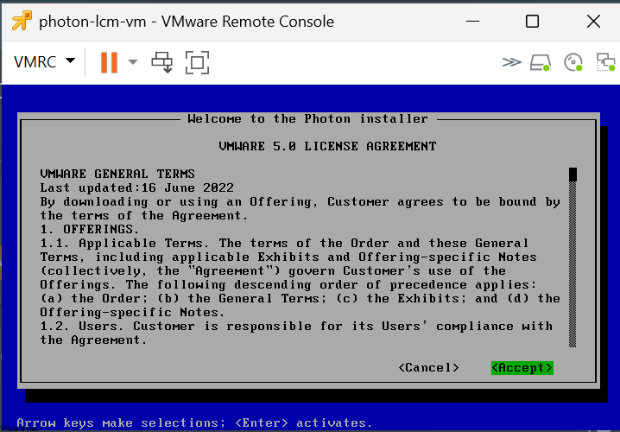Screen dimensions: 620x432
Task: Click the 'VMWARE GENERAL TERMS' heading
Action: 117,174
